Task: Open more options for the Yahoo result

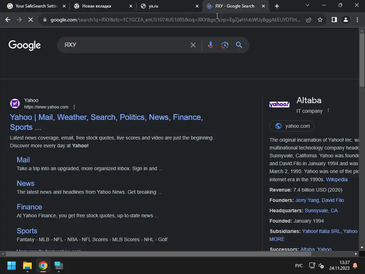Action: pyautogui.click(x=74, y=107)
